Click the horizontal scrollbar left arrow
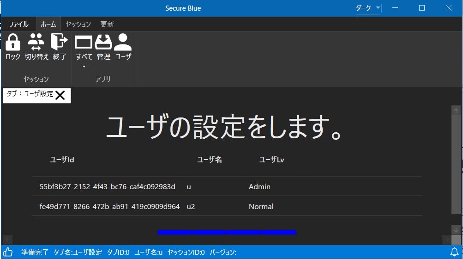Screen dimensions: 463x259 click(x=7, y=240)
